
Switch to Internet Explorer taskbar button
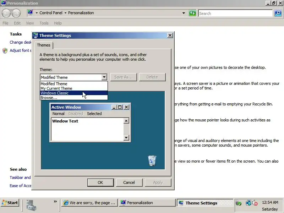click(89, 203)
